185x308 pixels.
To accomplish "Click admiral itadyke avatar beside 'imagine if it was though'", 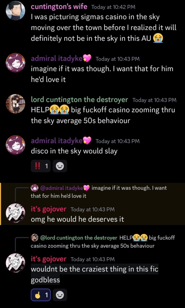I will tap(15, 63).
